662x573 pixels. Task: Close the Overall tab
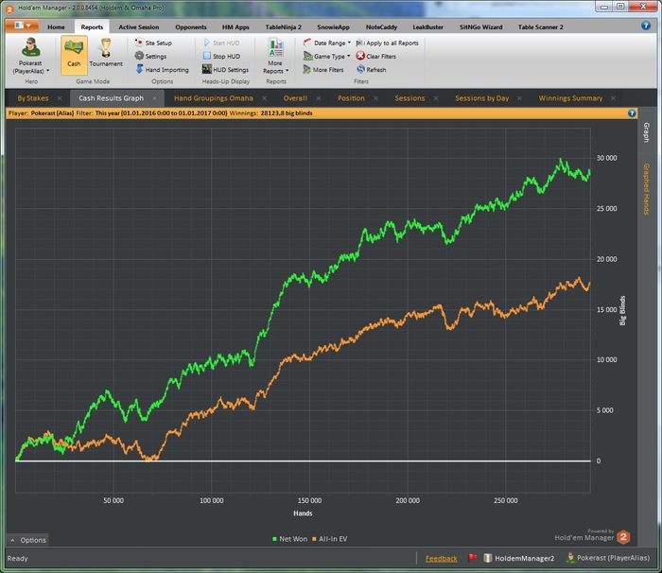(319, 98)
